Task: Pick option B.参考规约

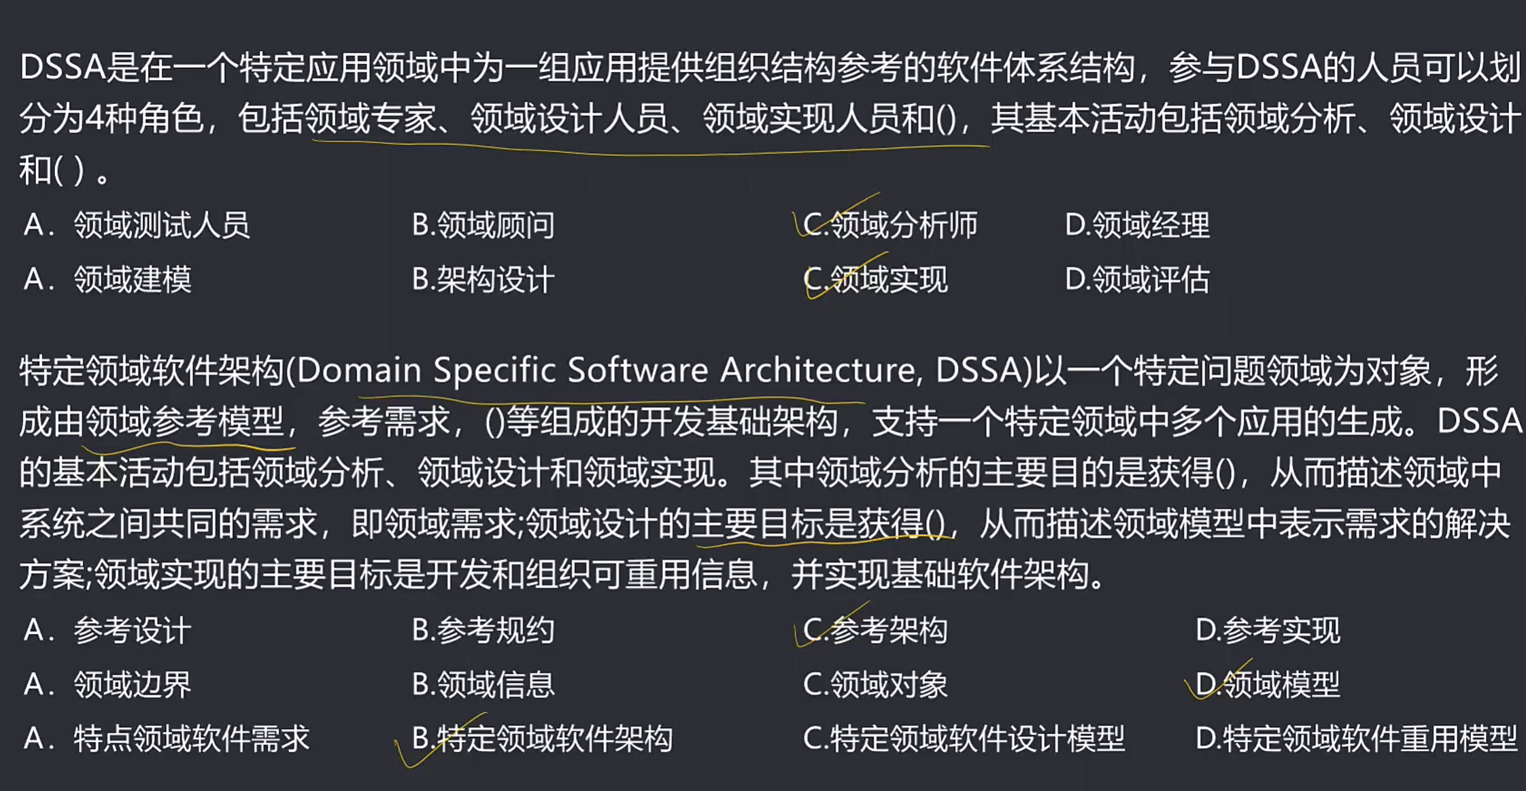Action: coord(484,630)
